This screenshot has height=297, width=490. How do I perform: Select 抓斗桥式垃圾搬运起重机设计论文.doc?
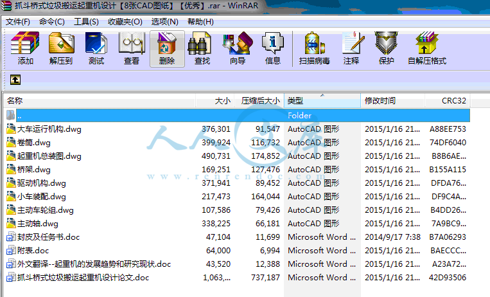tap(83, 277)
